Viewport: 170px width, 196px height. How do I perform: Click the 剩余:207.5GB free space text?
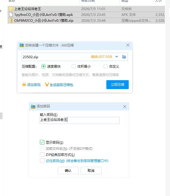pyautogui.click(x=102, y=57)
